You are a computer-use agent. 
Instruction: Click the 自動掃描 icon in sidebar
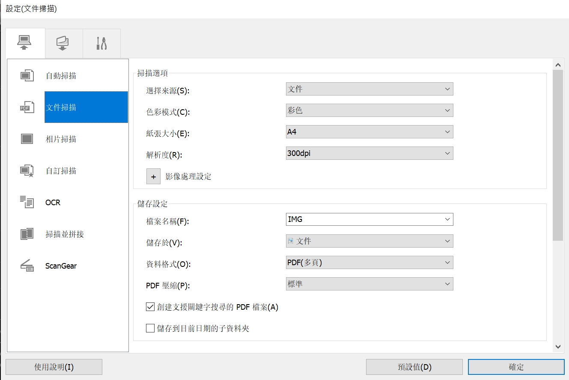pos(27,76)
